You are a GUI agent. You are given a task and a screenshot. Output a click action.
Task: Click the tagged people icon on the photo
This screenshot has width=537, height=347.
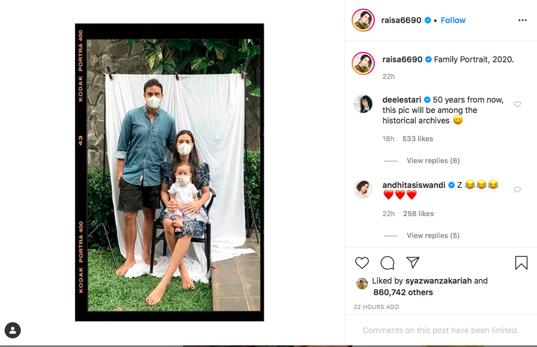[x=13, y=330]
